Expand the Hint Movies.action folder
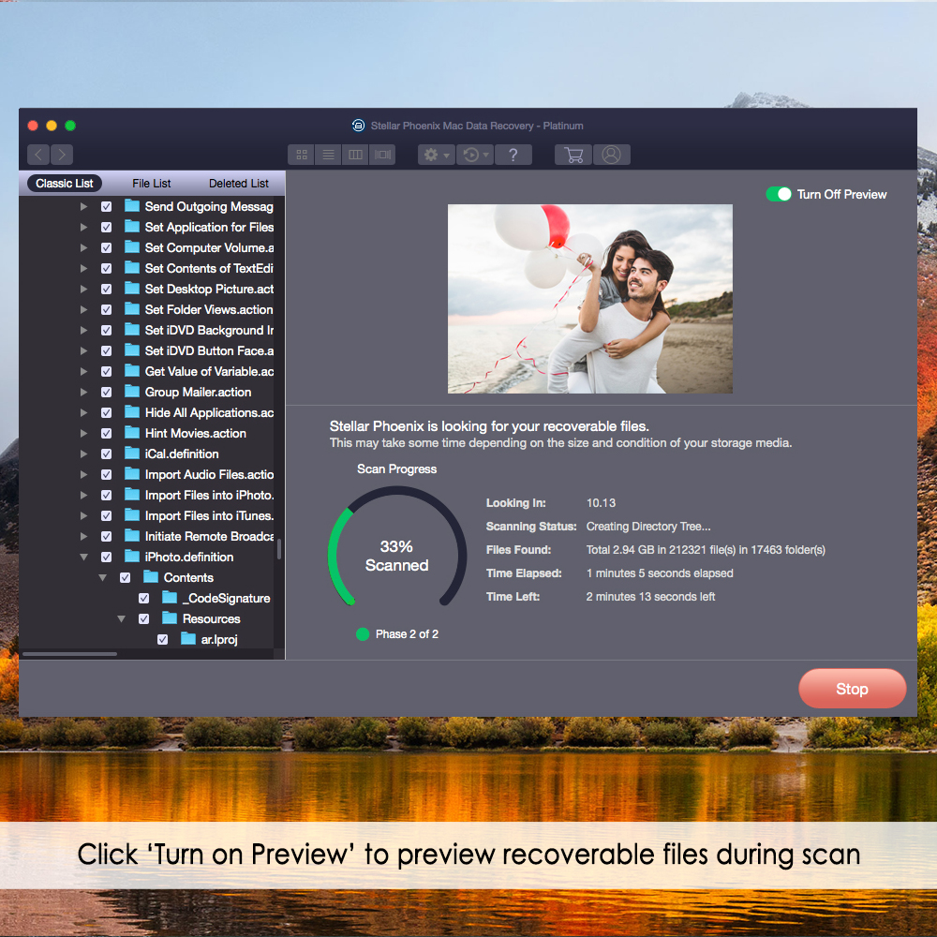This screenshot has height=937, width=937. [83, 433]
